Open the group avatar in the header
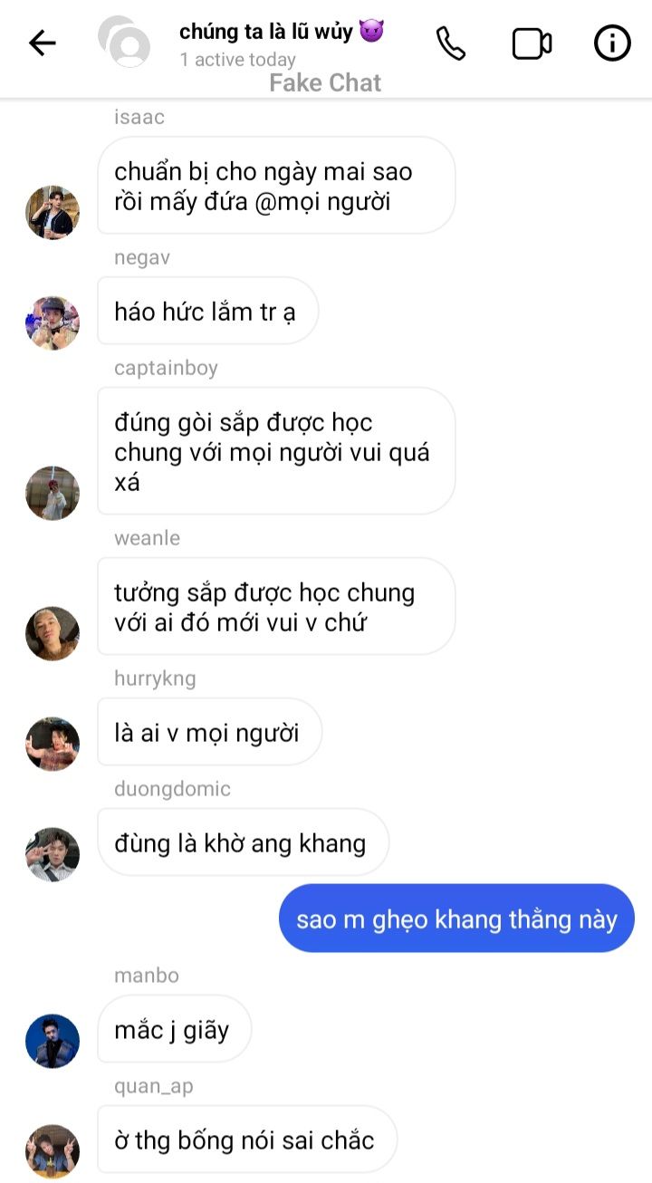 [124, 41]
